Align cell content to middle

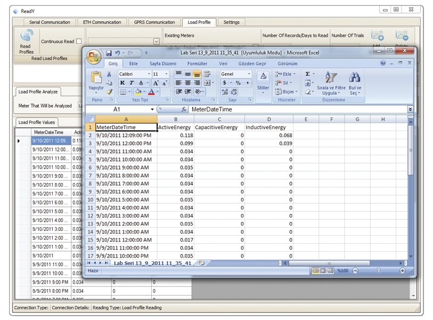tap(188, 74)
